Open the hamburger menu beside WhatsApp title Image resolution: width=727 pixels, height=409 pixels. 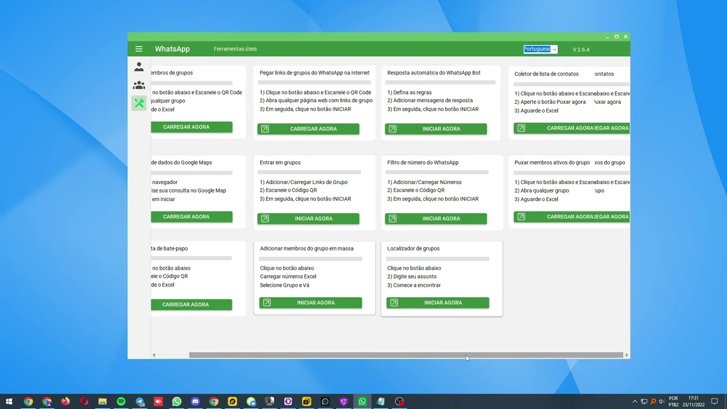point(139,49)
